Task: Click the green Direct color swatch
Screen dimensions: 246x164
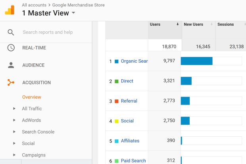Action: [117, 81]
